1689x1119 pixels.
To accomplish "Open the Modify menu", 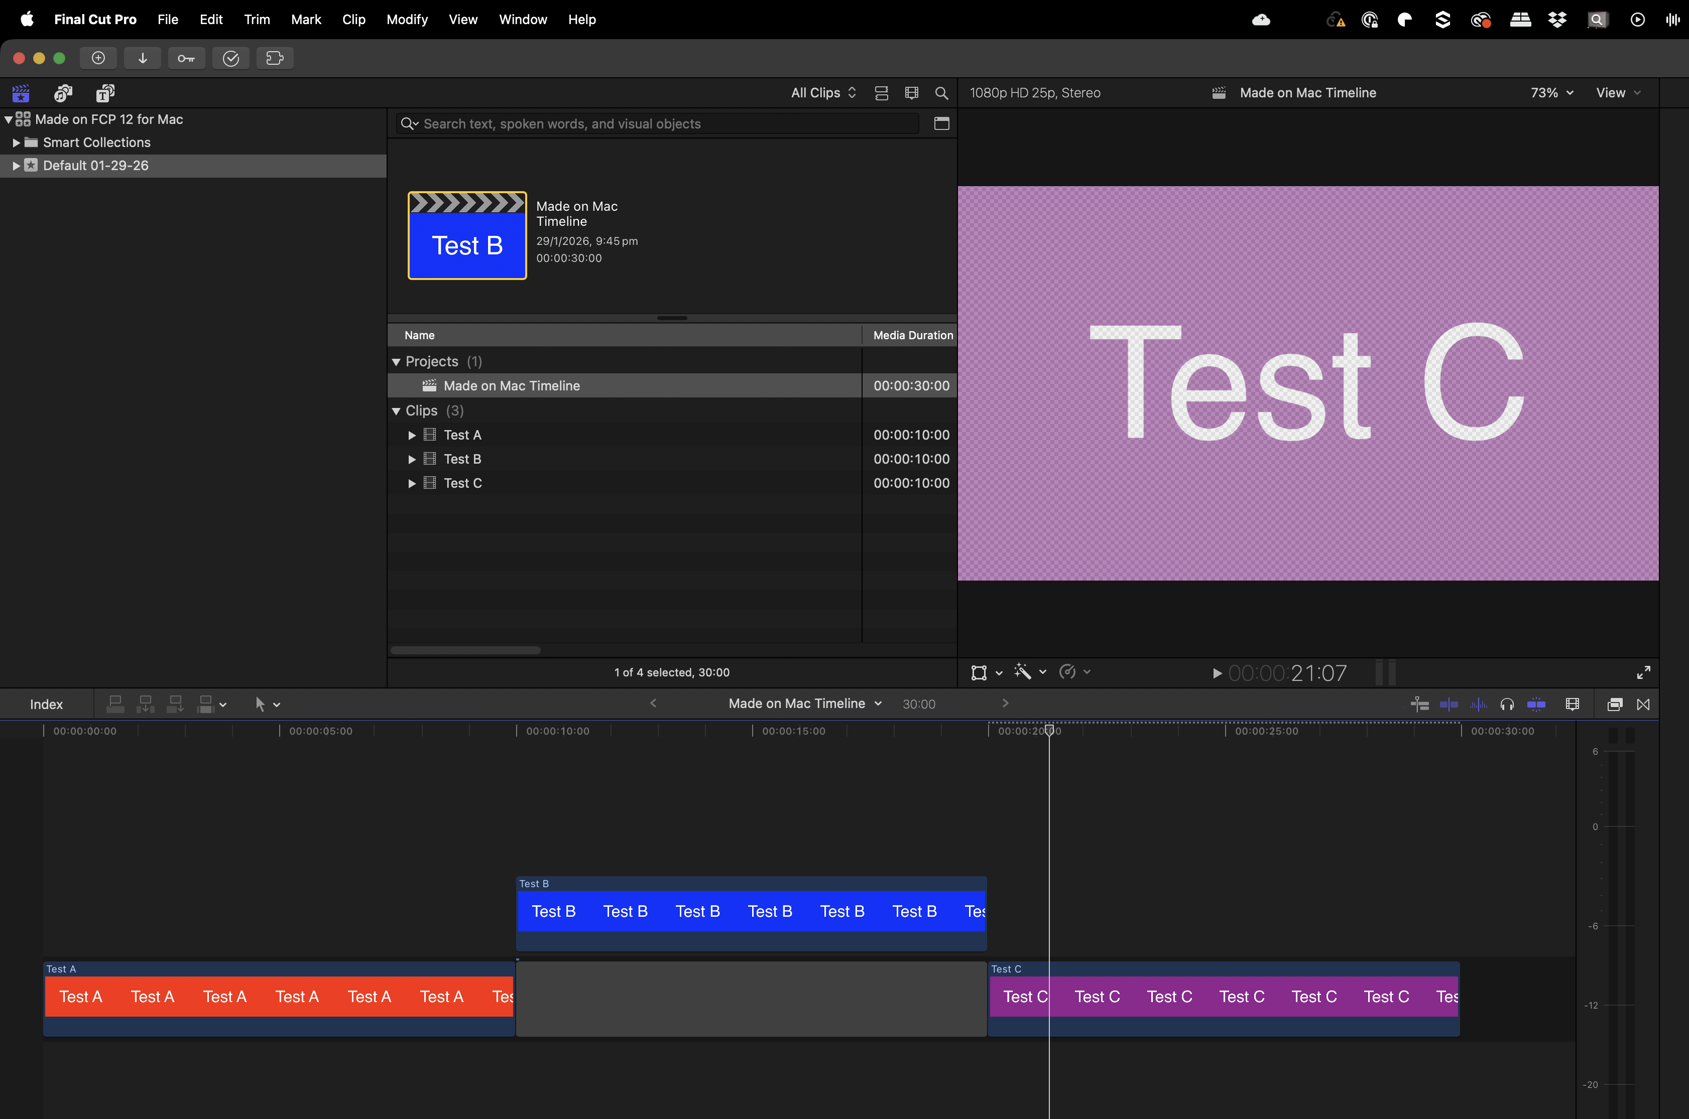I will pos(406,19).
